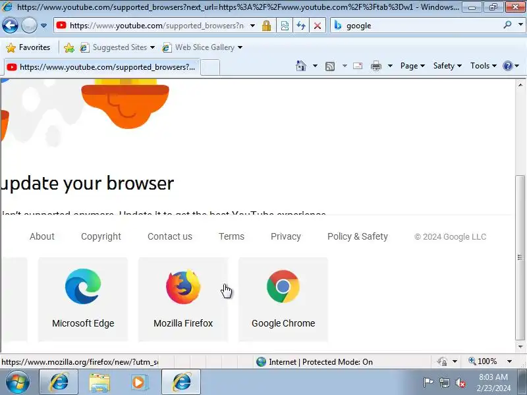The height and width of the screenshot is (395, 527).
Task: Click the address bar URL field
Action: point(156,26)
